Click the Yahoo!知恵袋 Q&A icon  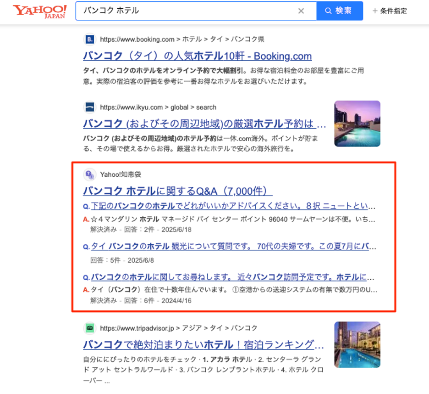(90, 174)
